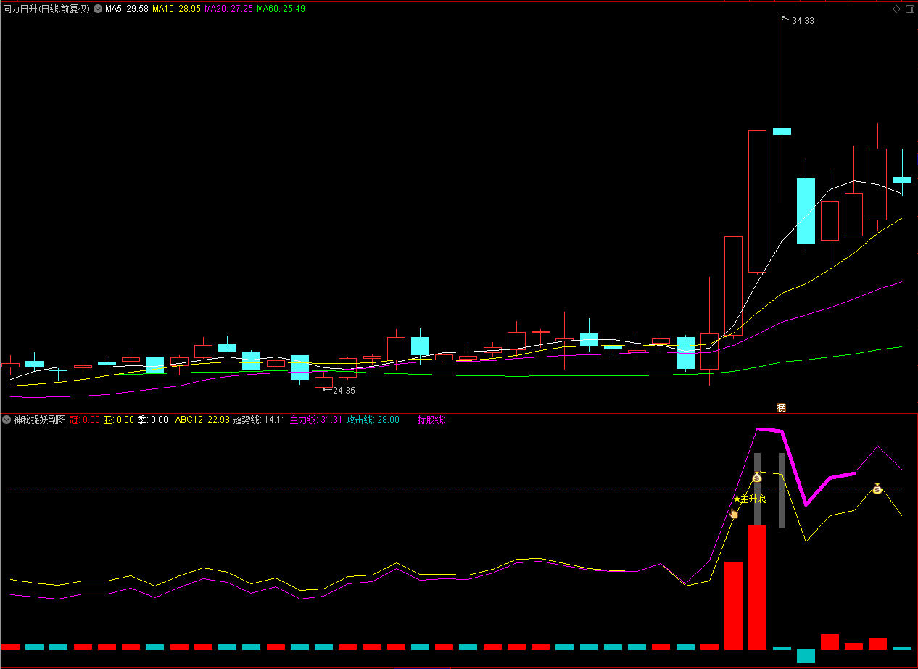Viewport: 918px width, 669px height.
Task: Select the latest cyan candlestick on the right
Action: 902,179
